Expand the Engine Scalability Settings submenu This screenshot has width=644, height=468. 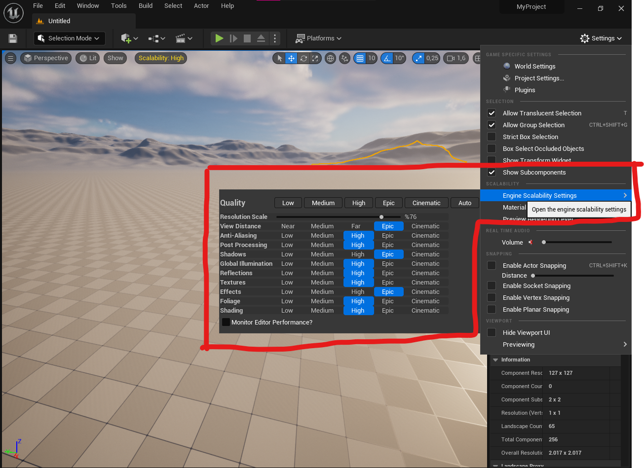[556, 196]
